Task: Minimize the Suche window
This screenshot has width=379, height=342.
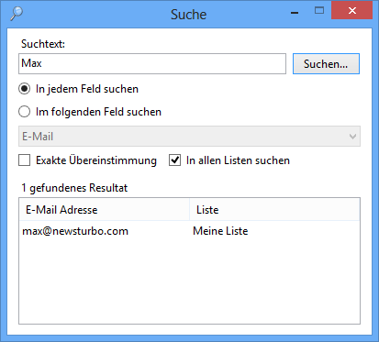Action: tap(295, 13)
